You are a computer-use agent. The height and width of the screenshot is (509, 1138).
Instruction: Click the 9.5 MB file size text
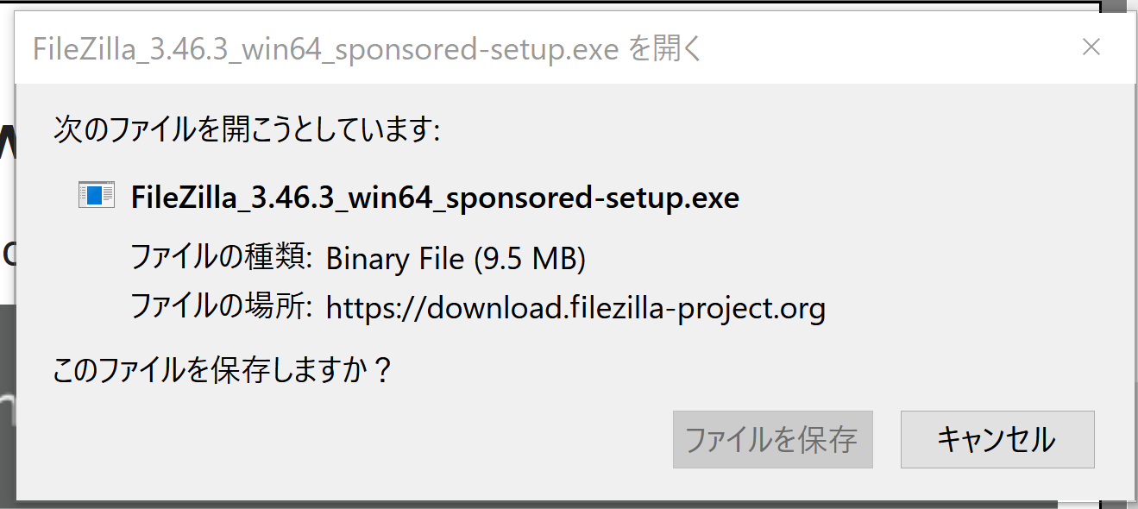click(x=530, y=258)
